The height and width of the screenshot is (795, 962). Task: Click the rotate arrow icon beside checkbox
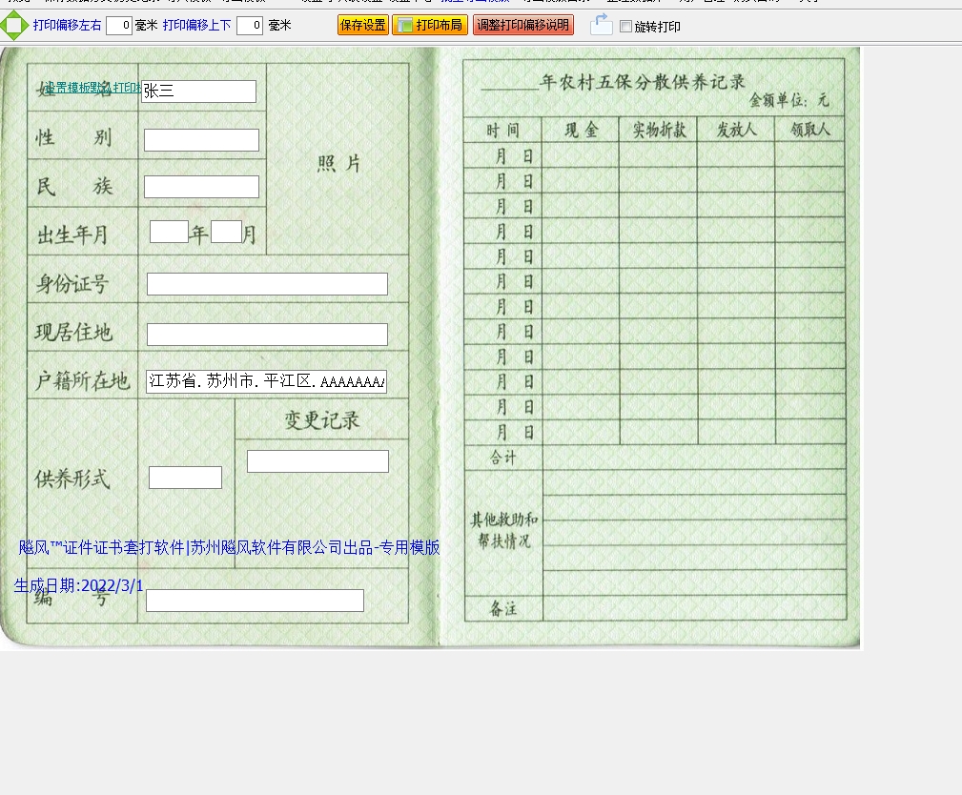tap(601, 25)
